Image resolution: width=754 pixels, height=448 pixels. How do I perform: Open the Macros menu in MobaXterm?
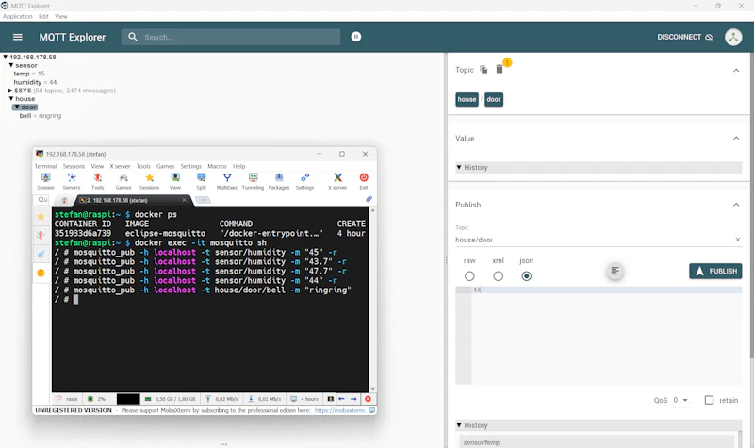click(217, 166)
